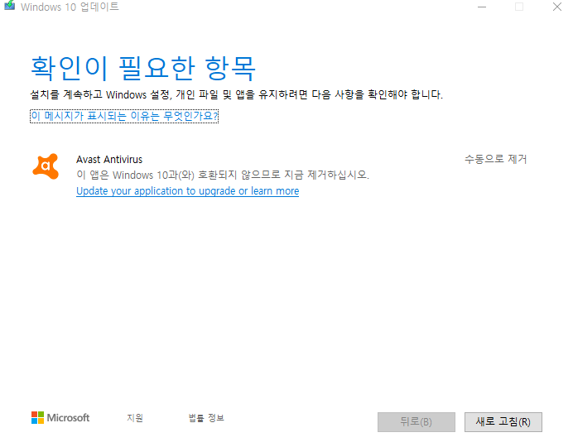Click the '수동으로 제거' status text
The height and width of the screenshot is (447, 573).
[x=495, y=159]
